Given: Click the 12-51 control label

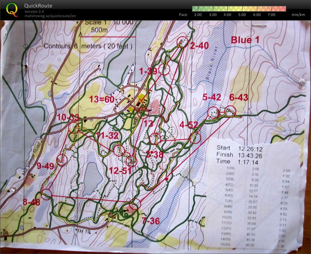Looking at the screenshot, I should (120, 171).
